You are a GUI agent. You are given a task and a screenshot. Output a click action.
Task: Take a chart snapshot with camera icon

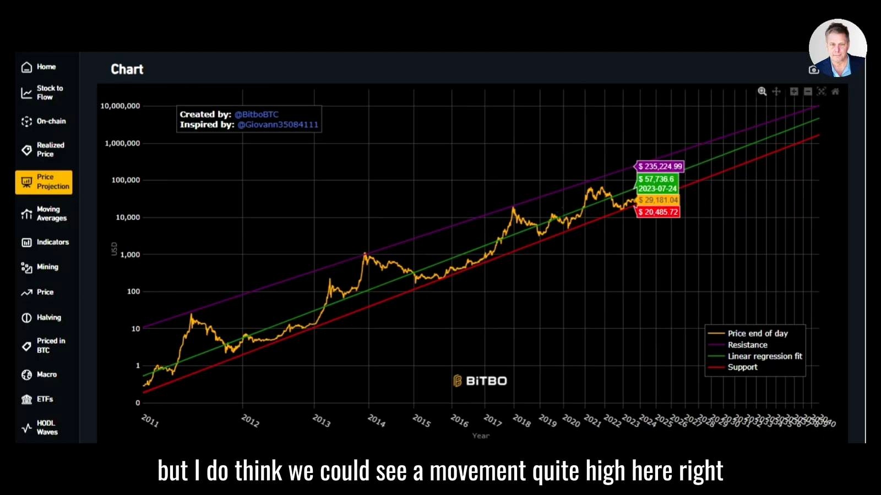(814, 70)
